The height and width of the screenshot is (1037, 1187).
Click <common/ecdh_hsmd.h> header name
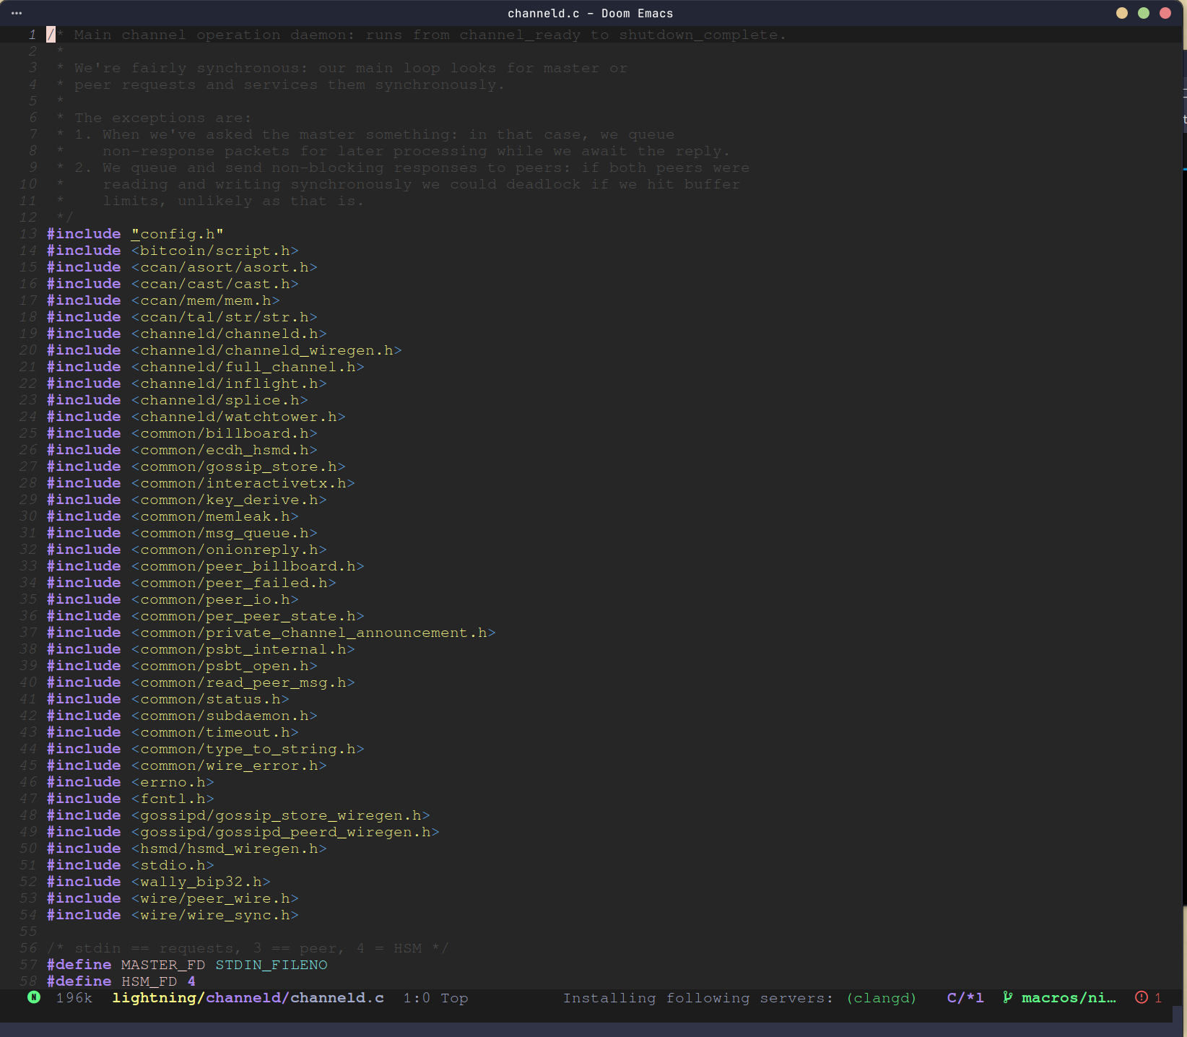click(225, 450)
